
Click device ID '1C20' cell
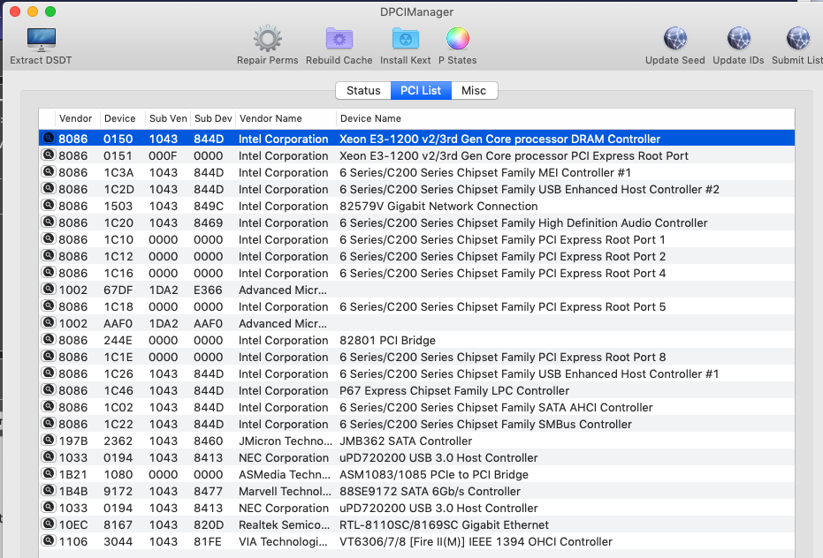118,222
